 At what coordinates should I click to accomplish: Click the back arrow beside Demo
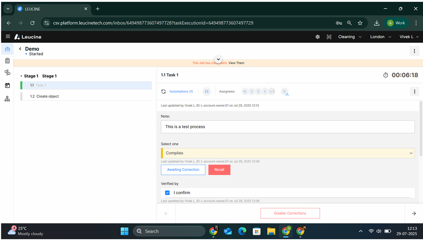point(20,49)
